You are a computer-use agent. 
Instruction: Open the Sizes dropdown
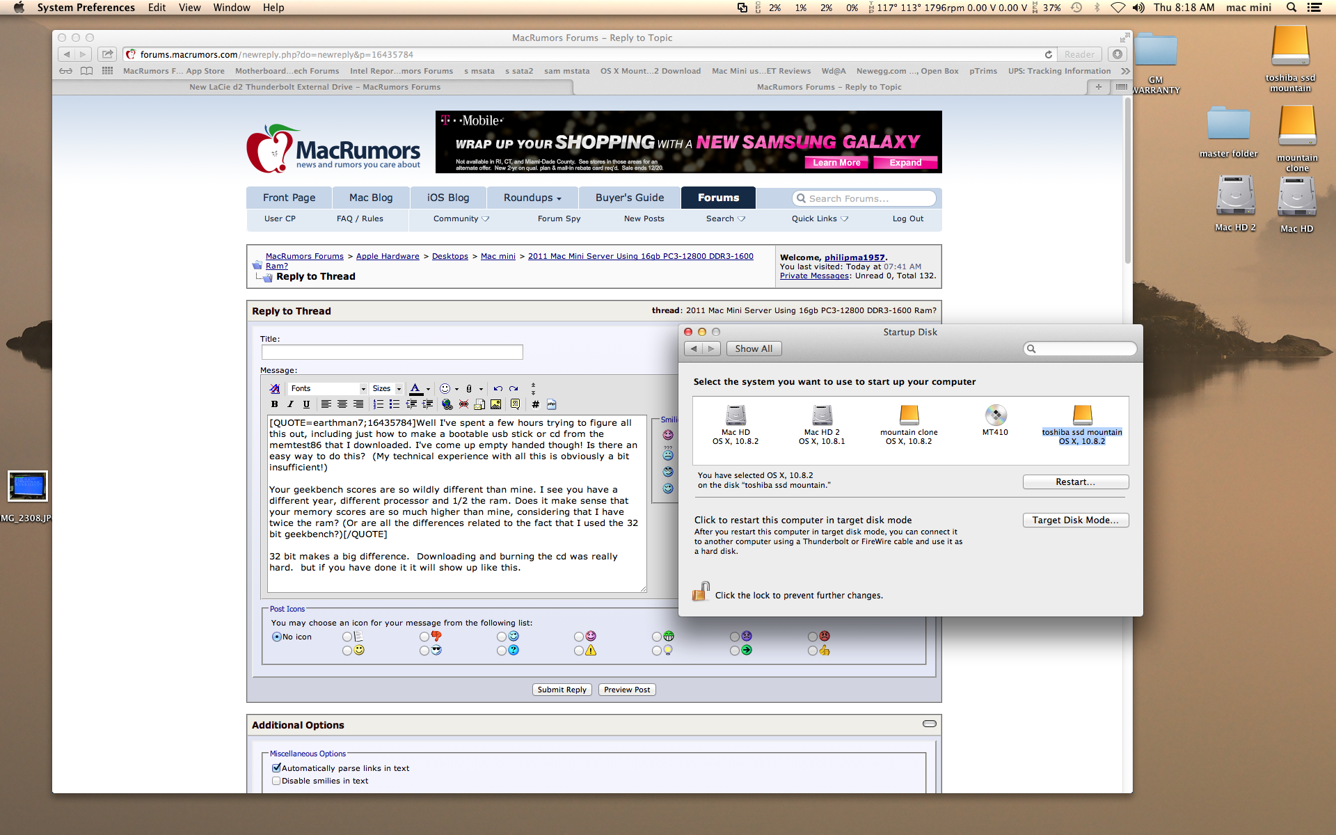click(386, 389)
